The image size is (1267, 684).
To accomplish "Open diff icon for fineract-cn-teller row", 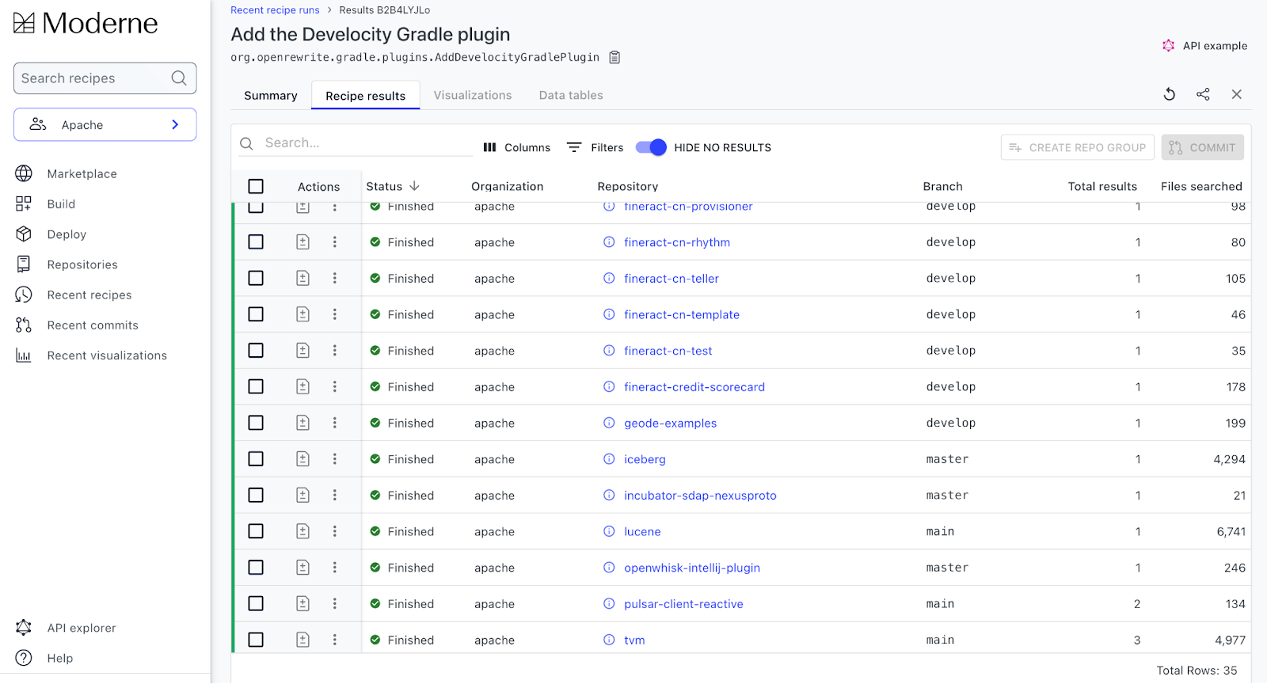I will [302, 279].
